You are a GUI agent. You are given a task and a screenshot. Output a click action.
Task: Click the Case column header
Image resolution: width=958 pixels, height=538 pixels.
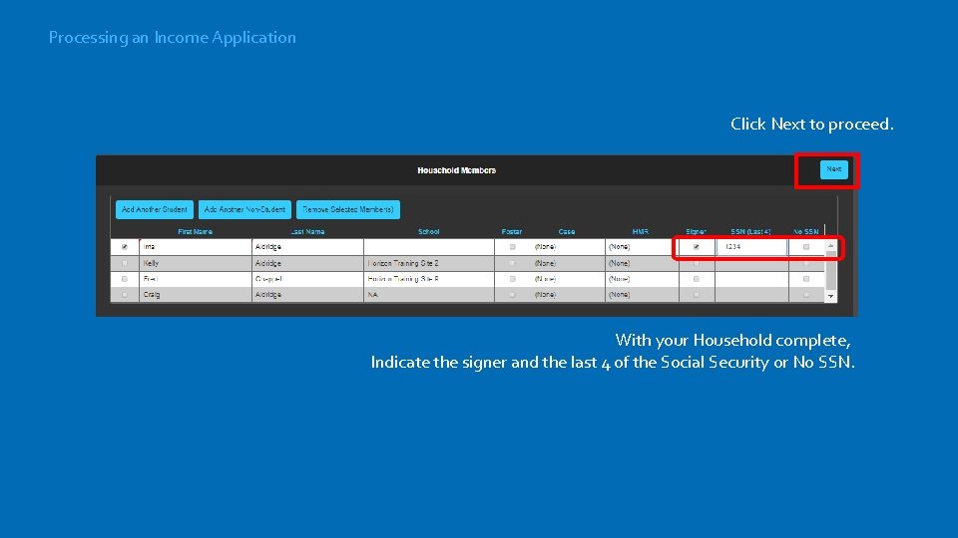(567, 232)
